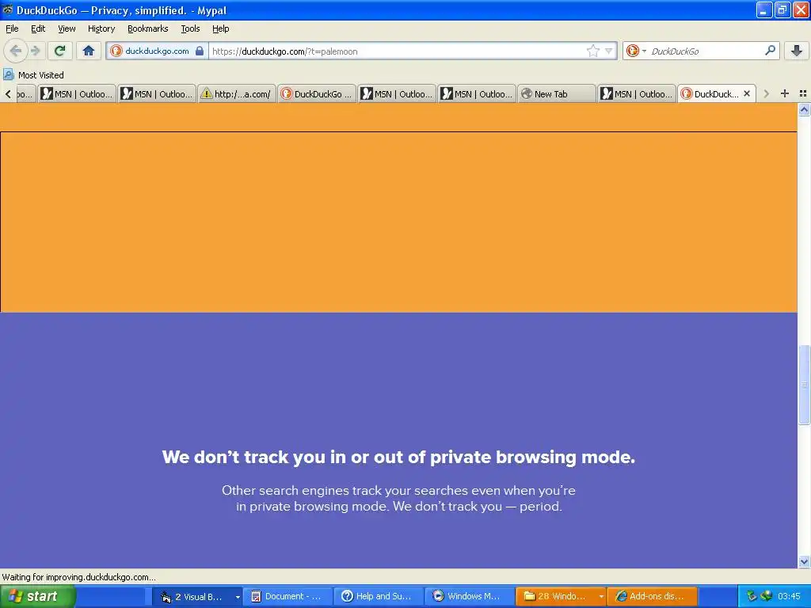This screenshot has height=608, width=811.
Task: Open the Windows start menu
Action: 38,596
